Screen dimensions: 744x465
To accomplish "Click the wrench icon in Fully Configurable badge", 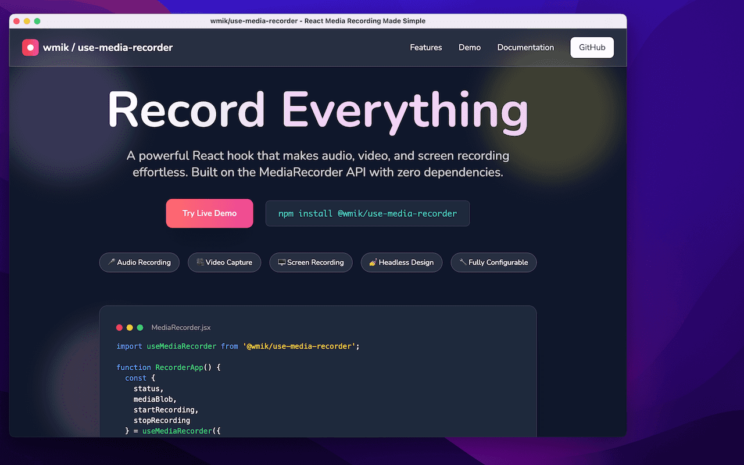I will [463, 262].
